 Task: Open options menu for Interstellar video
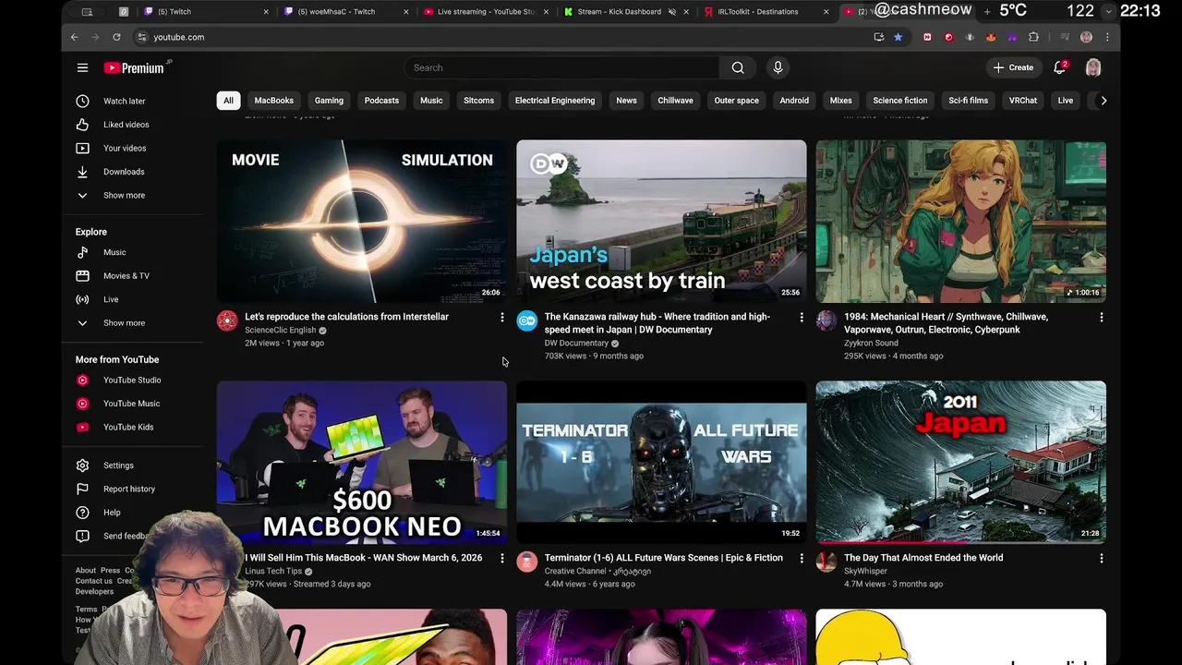[x=502, y=318]
